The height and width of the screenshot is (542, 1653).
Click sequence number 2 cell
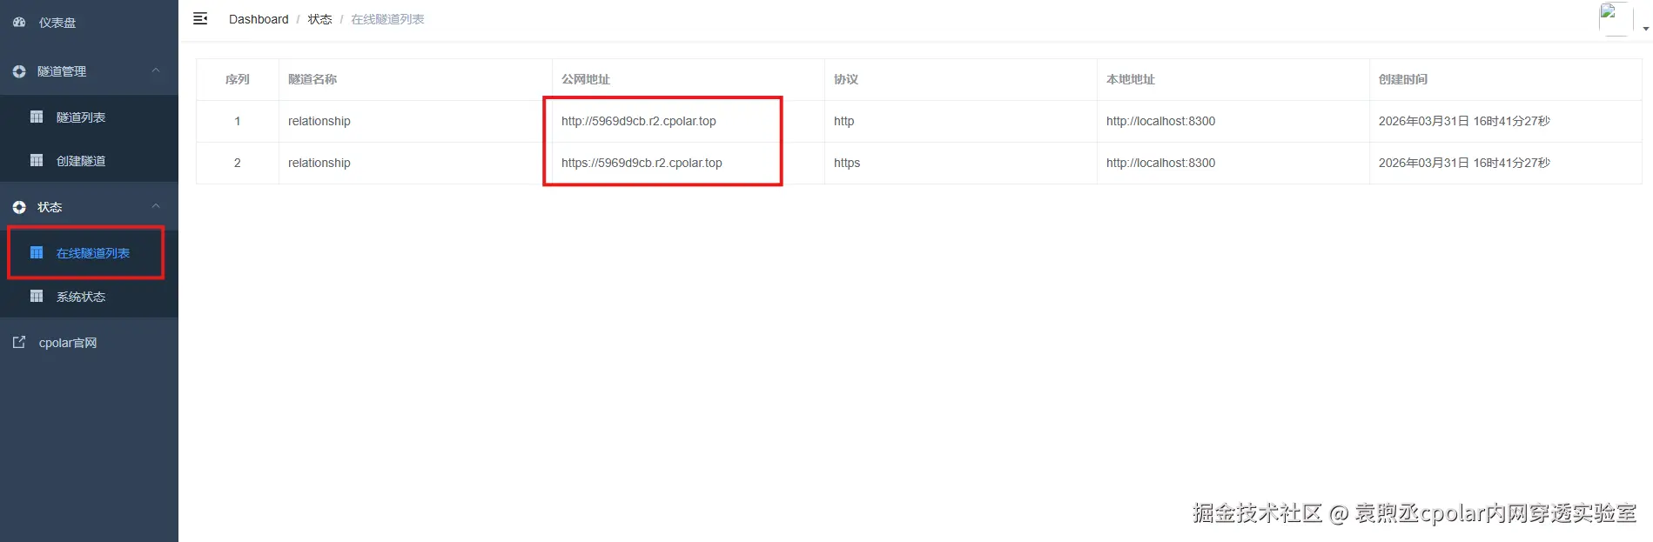(x=237, y=163)
